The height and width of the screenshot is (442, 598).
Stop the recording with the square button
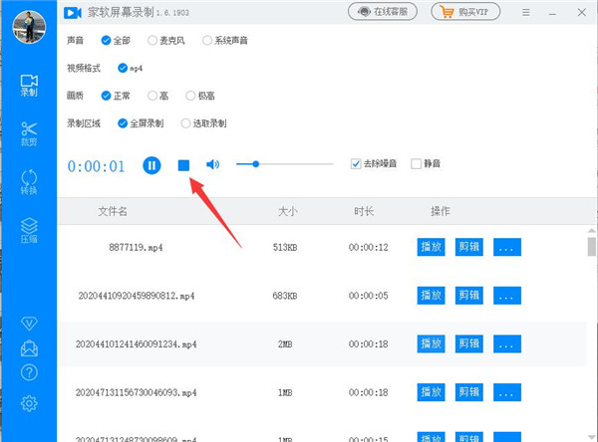[x=183, y=165]
